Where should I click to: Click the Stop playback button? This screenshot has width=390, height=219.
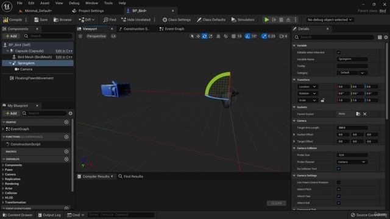click(281, 19)
